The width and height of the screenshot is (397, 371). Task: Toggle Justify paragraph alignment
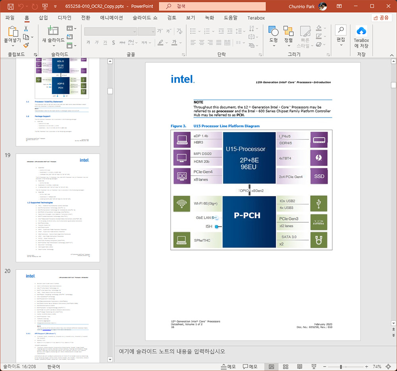(219, 42)
